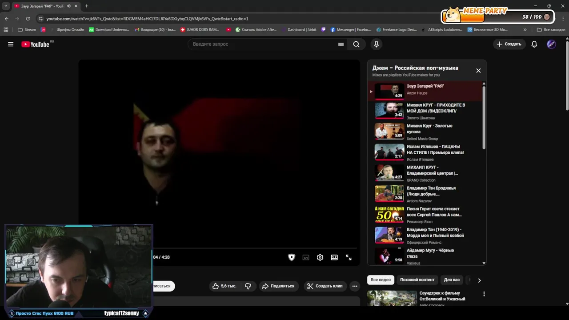Start voice search with the microphone

(377, 44)
